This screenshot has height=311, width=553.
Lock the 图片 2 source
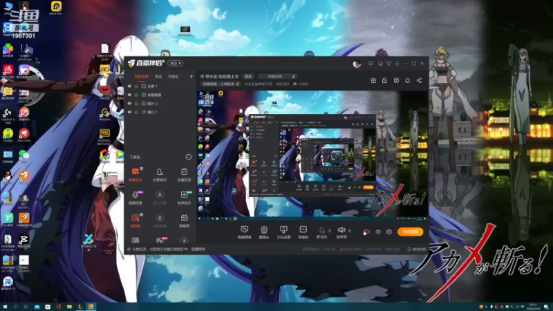(x=136, y=103)
